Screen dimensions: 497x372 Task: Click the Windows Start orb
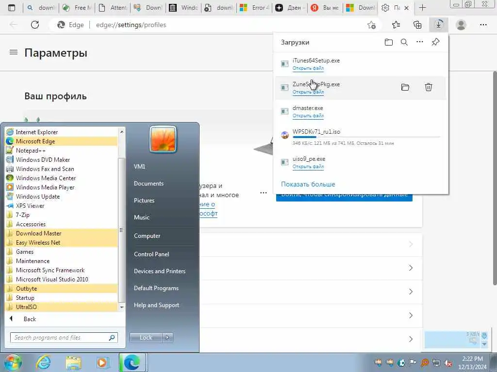(x=13, y=362)
